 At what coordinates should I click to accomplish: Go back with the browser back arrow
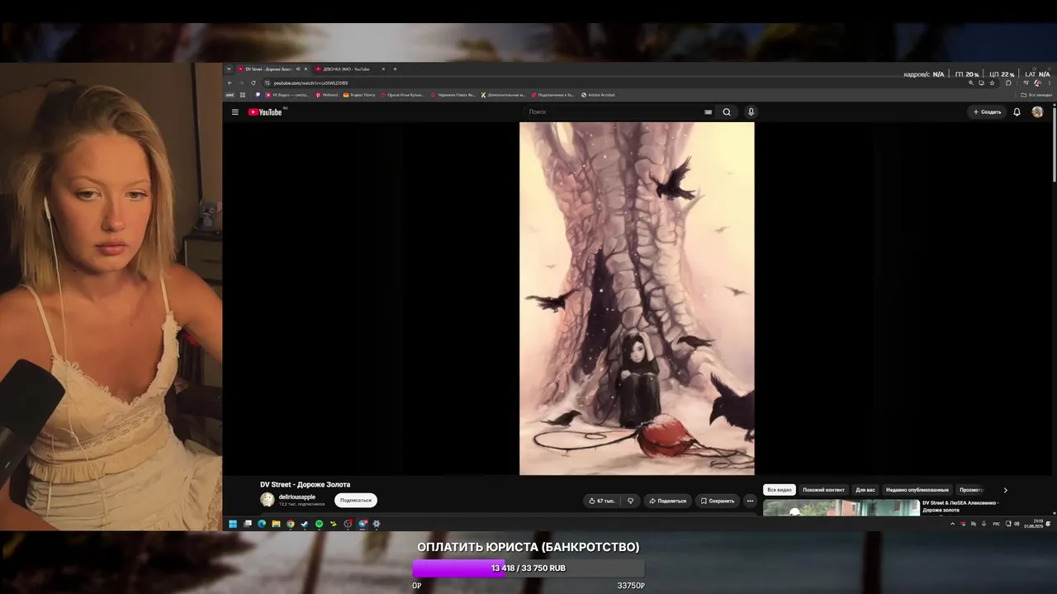tap(230, 82)
